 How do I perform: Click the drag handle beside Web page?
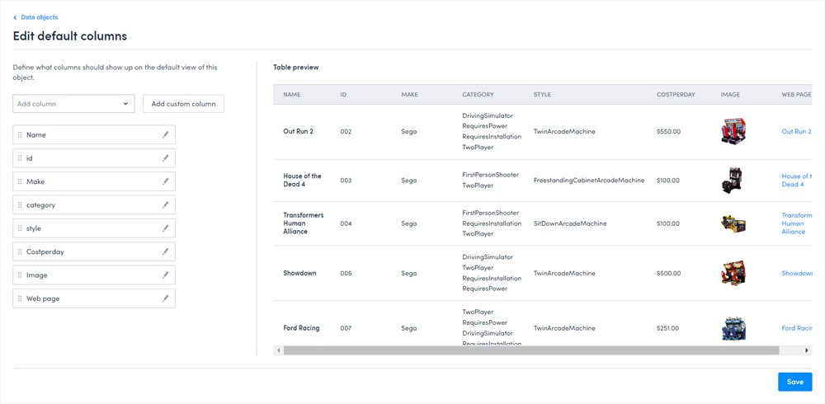[20, 298]
